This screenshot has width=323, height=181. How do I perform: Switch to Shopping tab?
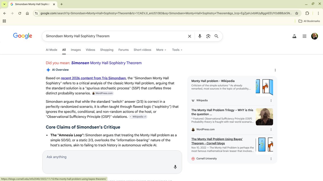pos(107,50)
